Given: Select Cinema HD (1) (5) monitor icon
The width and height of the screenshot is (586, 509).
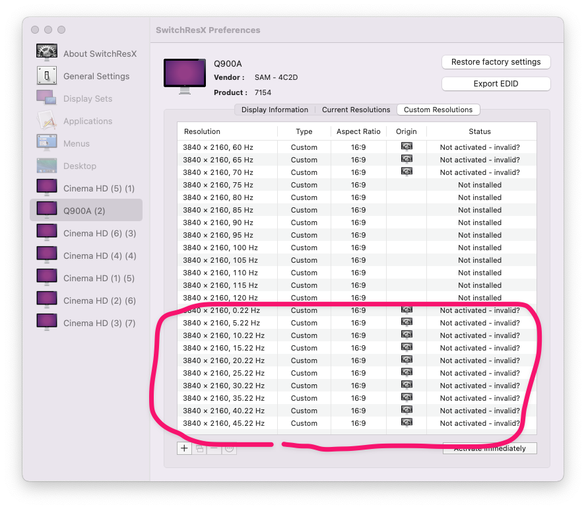Looking at the screenshot, I should pos(47,277).
